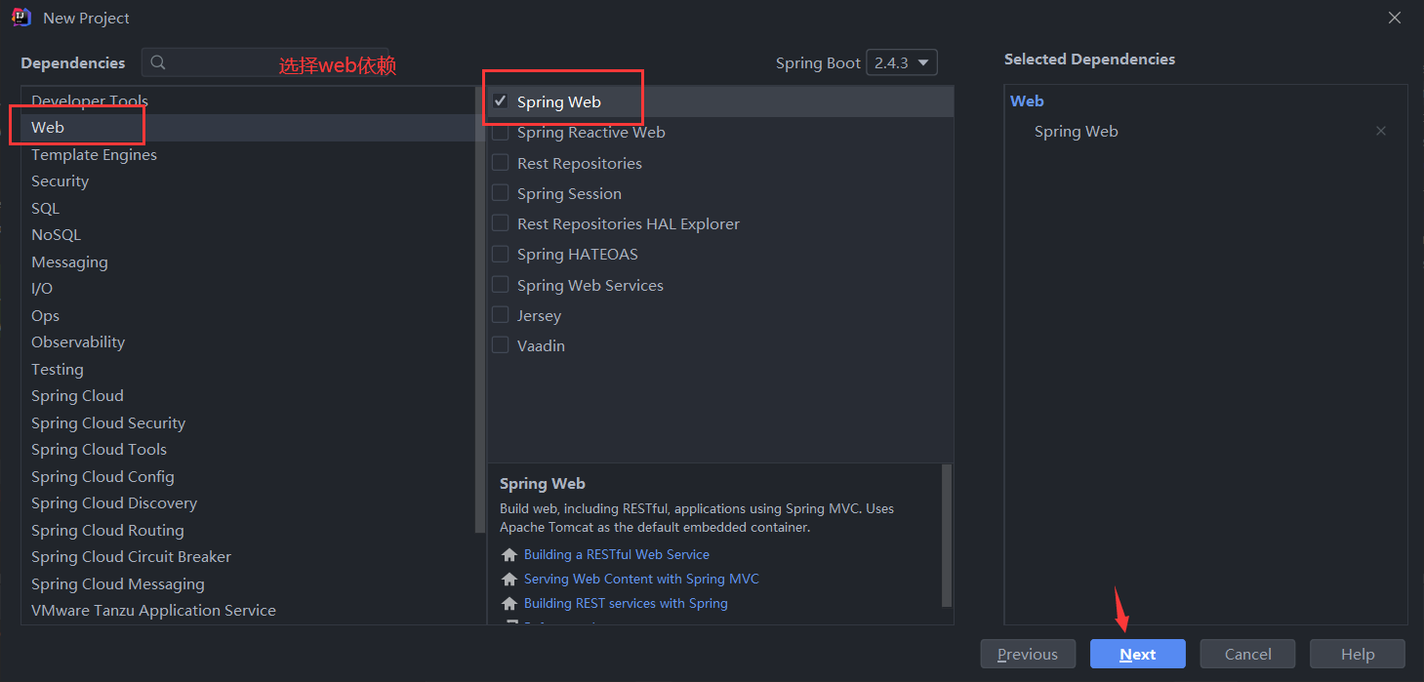Click the Previous button
Screen dimensions: 1424x682
click(x=1028, y=654)
